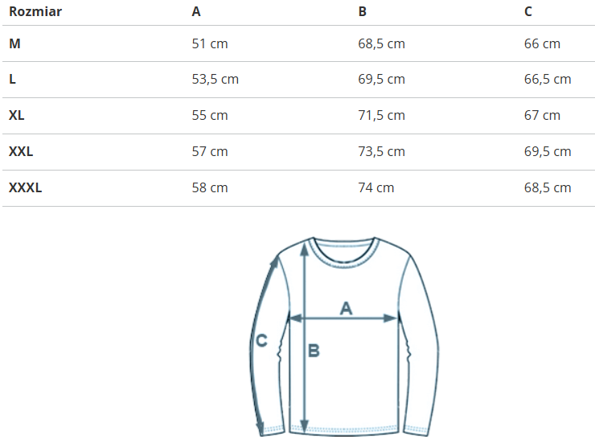Image resolution: width=595 pixels, height=440 pixels.
Task: Click the 67 cm cell for XL
Action: (542, 115)
